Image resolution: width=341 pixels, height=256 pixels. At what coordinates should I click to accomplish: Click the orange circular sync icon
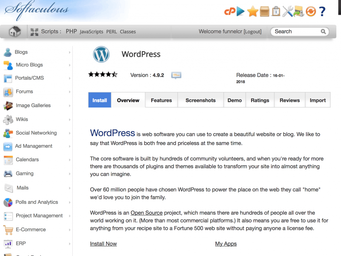[311, 11]
